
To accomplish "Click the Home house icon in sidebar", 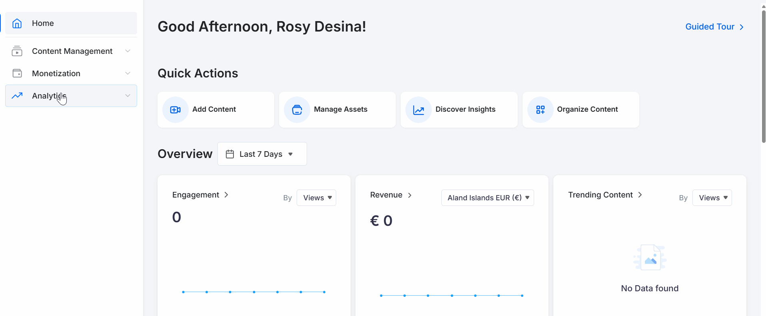I will pyautogui.click(x=17, y=24).
